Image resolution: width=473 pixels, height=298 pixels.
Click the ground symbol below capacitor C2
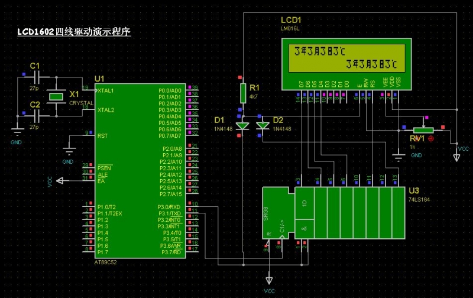pos(18,133)
